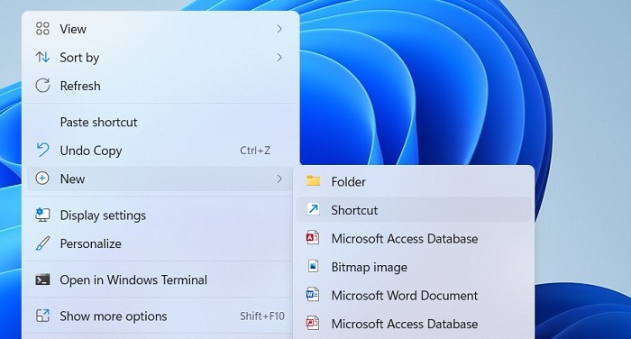Click the plus icon beside New

click(42, 179)
